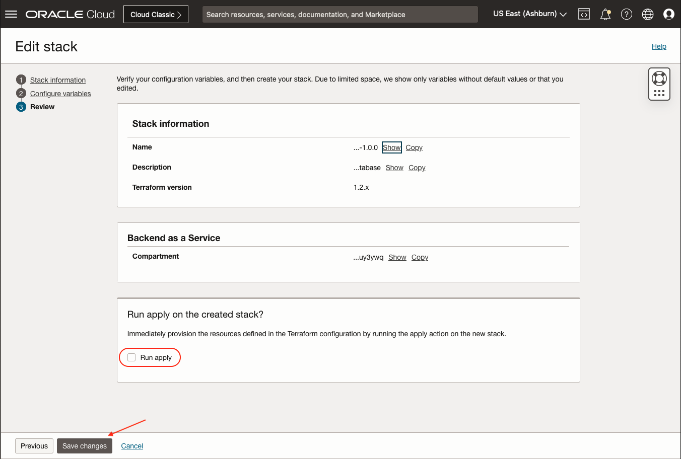Click Save changes button
681x459 pixels.
85,446
